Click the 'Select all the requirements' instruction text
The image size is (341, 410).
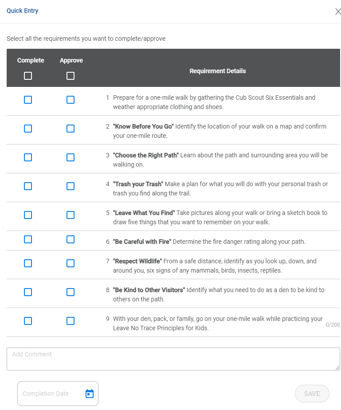click(86, 39)
